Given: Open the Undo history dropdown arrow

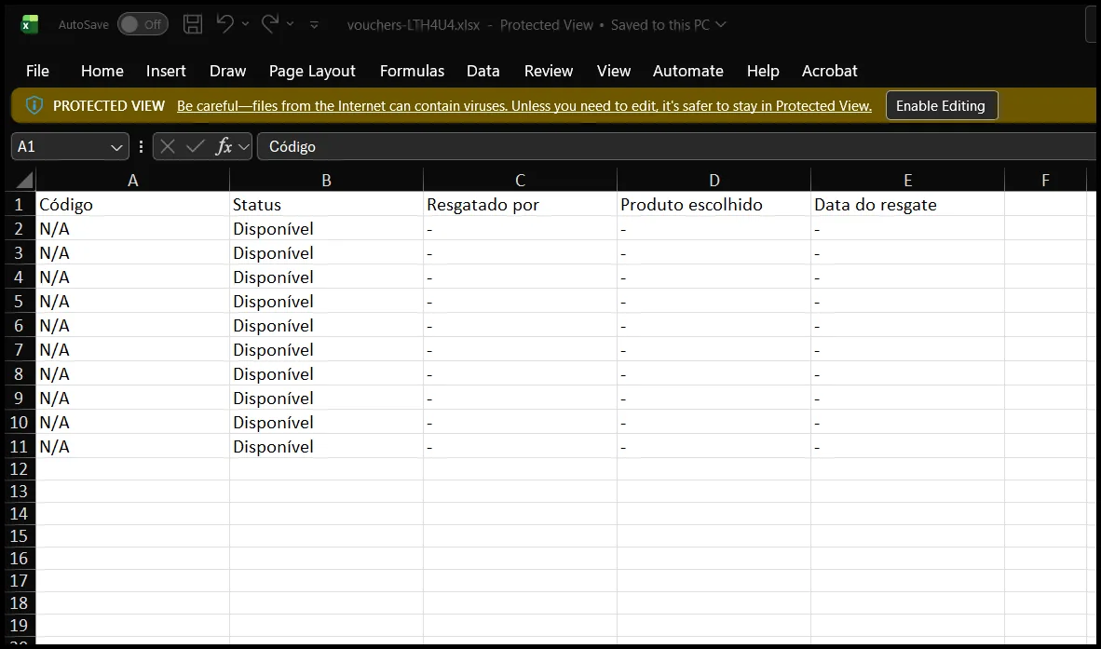Looking at the screenshot, I should 245,24.
